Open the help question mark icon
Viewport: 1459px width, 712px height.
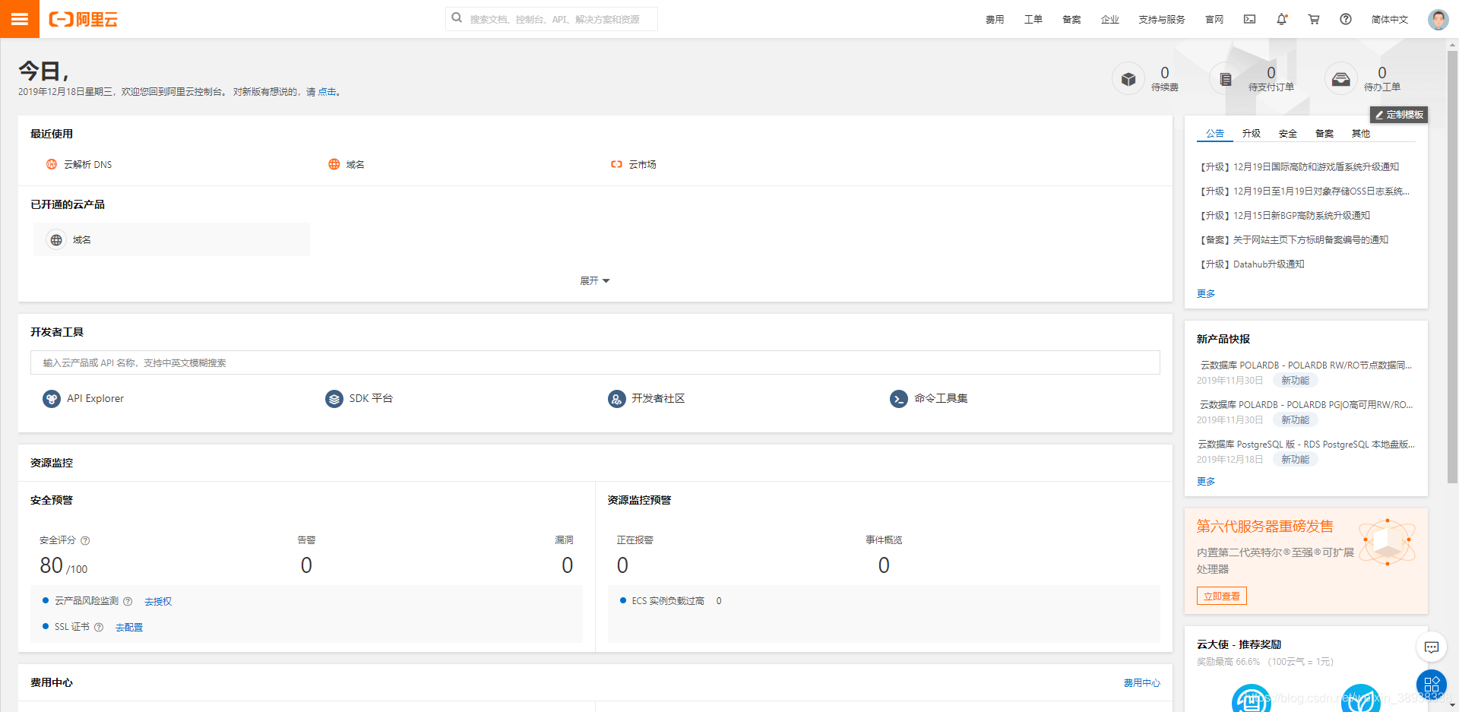(x=1346, y=19)
